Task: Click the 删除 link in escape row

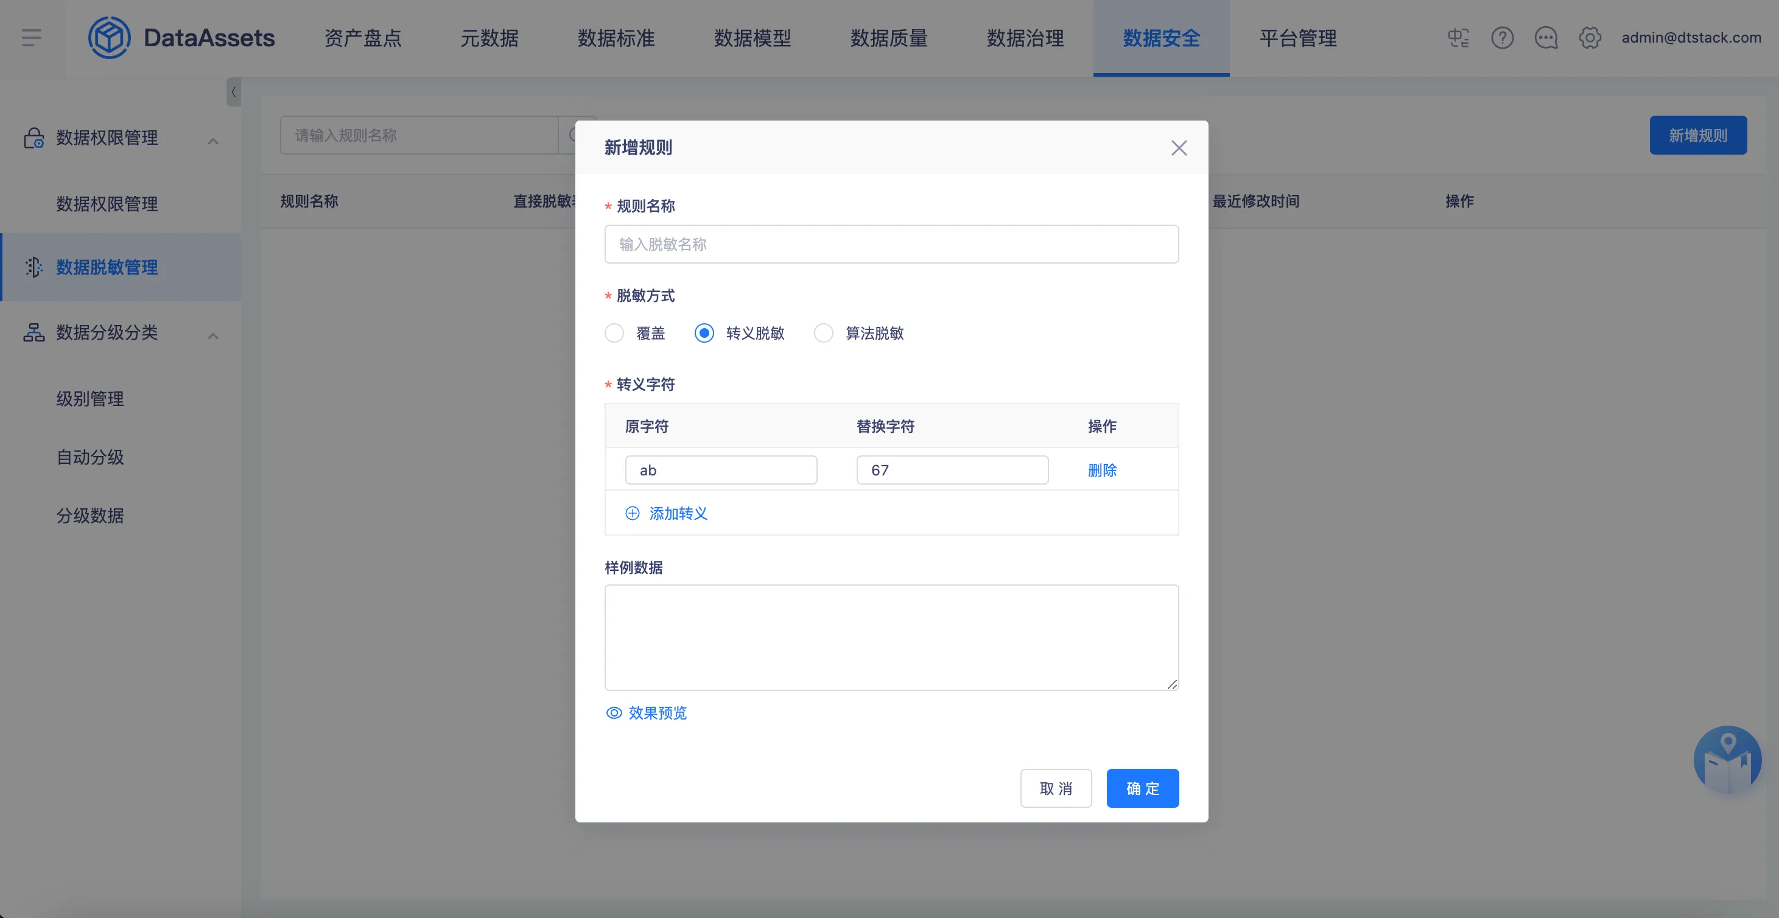Action: coord(1101,470)
